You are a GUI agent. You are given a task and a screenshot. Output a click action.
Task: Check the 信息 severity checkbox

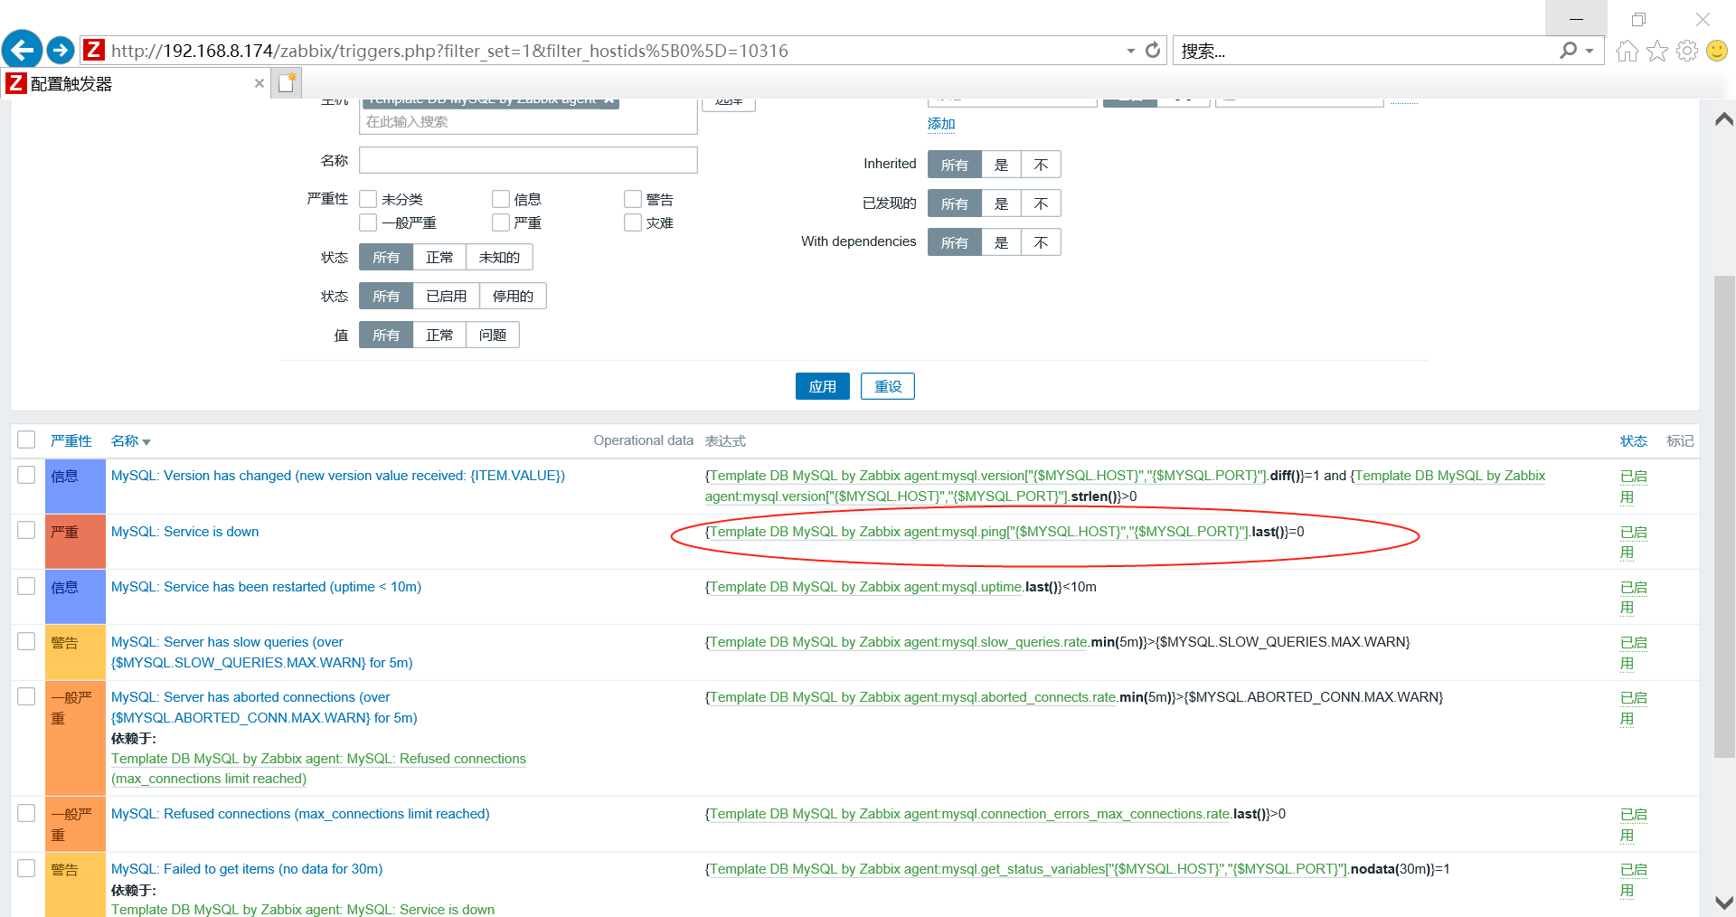[501, 199]
